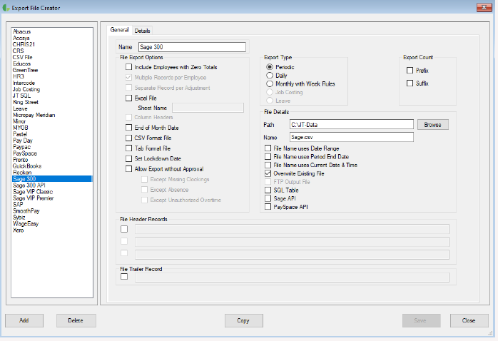Select PaySpace in the export list

point(52,153)
